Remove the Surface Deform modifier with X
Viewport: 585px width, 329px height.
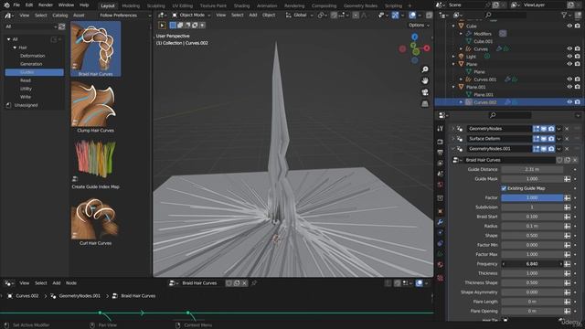567,139
